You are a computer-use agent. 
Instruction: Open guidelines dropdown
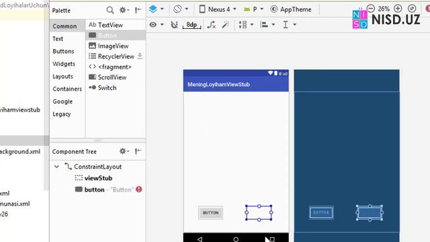pyautogui.click(x=290, y=25)
